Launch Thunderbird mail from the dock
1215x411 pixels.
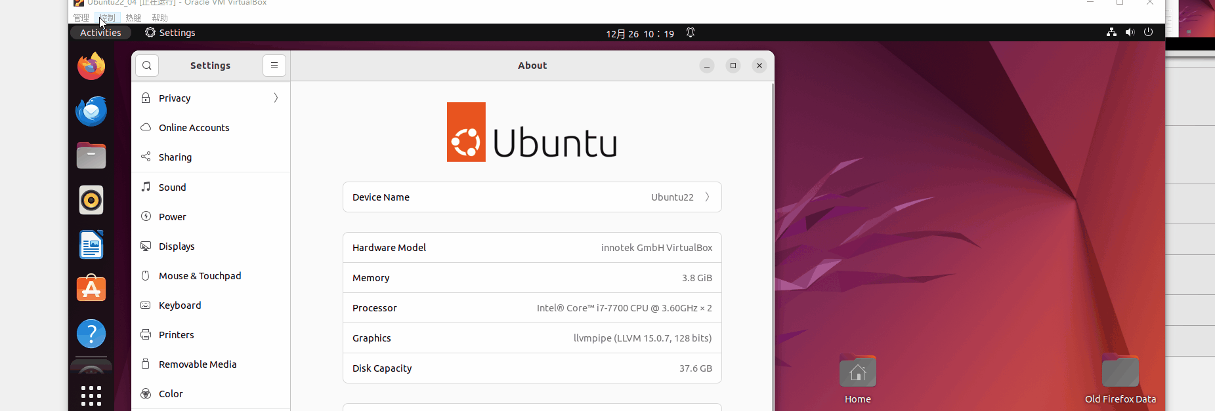pos(91,111)
